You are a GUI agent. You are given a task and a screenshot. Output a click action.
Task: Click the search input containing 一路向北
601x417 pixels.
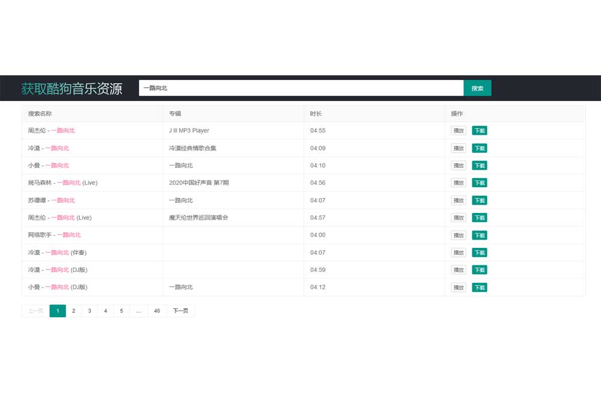click(x=300, y=88)
